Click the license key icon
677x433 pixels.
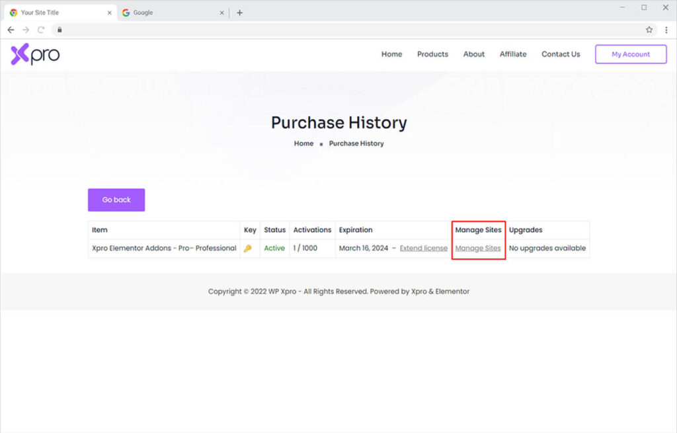click(x=249, y=249)
